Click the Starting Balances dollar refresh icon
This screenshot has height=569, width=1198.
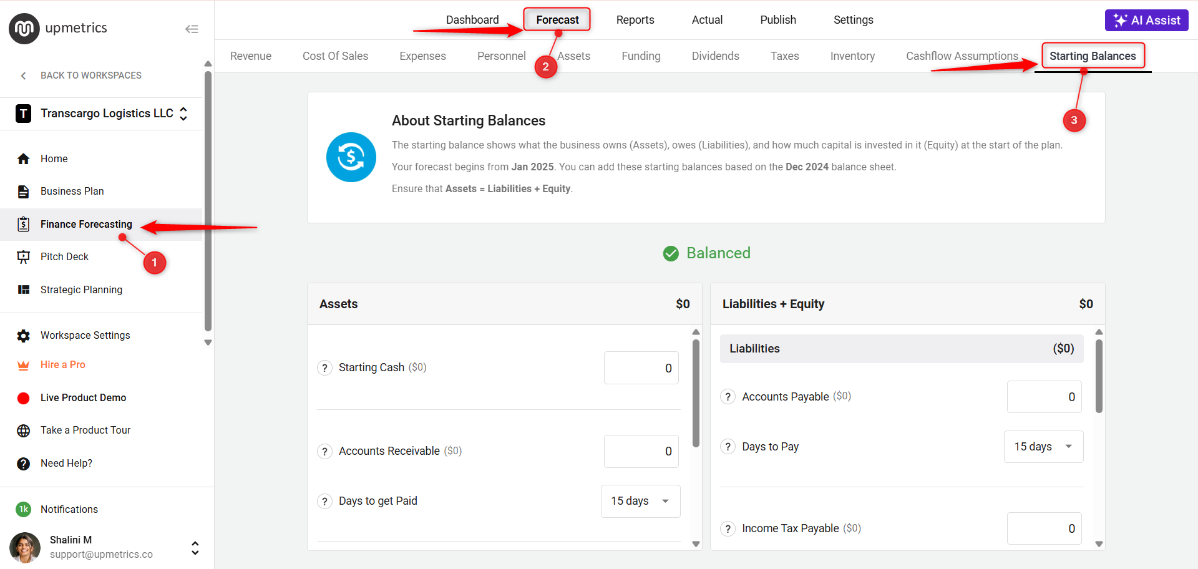pos(351,157)
